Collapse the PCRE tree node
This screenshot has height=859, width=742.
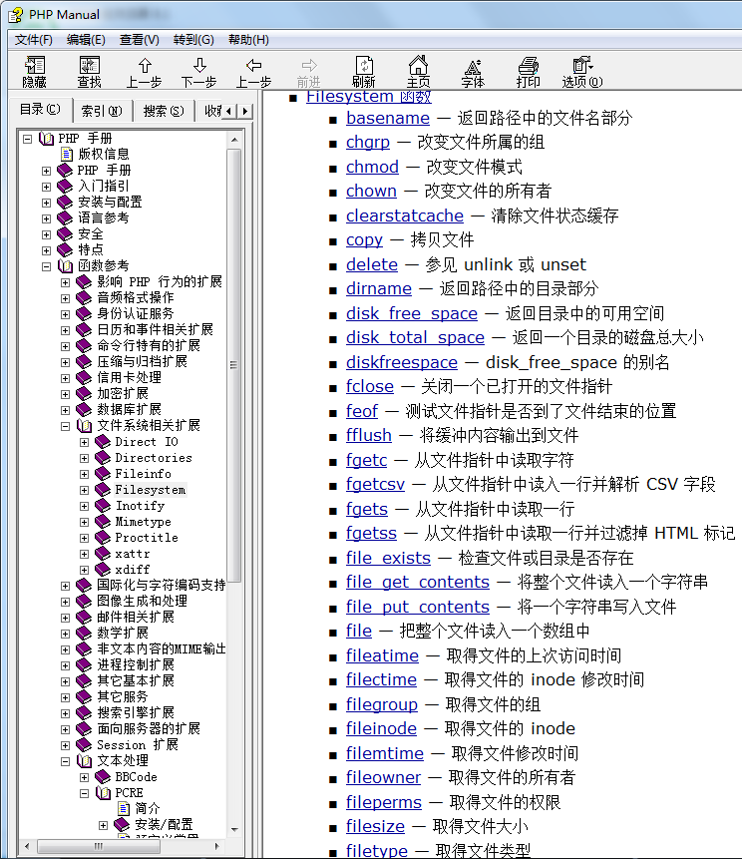pos(84,793)
